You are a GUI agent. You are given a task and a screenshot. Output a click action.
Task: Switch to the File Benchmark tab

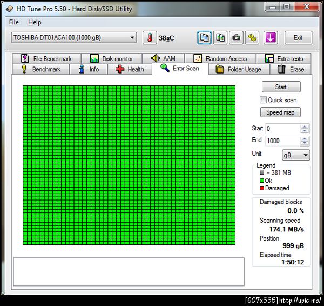46,58
